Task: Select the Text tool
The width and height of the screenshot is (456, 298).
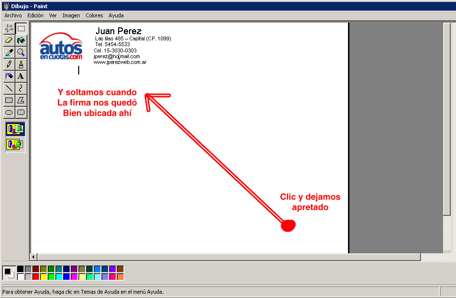Action: click(x=21, y=76)
